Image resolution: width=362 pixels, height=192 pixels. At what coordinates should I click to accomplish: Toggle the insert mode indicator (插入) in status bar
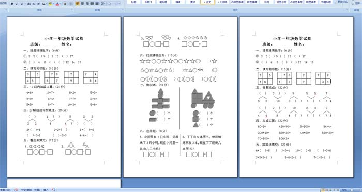click(46, 190)
